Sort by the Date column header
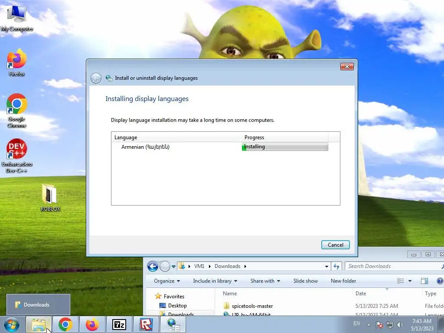The height and width of the screenshot is (333, 444). (x=387, y=294)
